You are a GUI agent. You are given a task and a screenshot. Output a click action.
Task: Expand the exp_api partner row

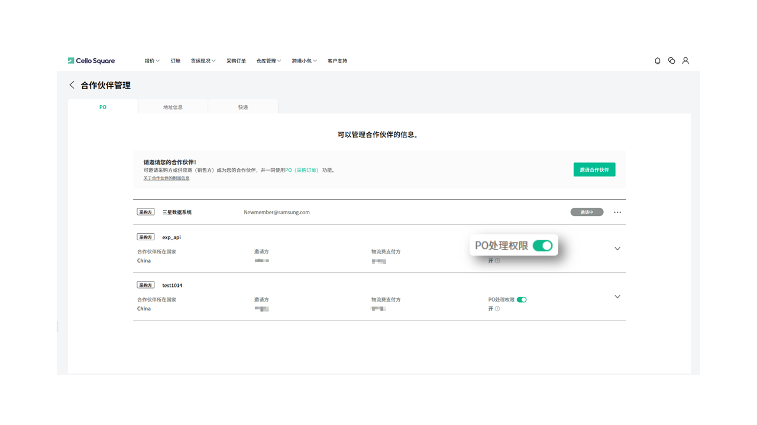tap(617, 249)
